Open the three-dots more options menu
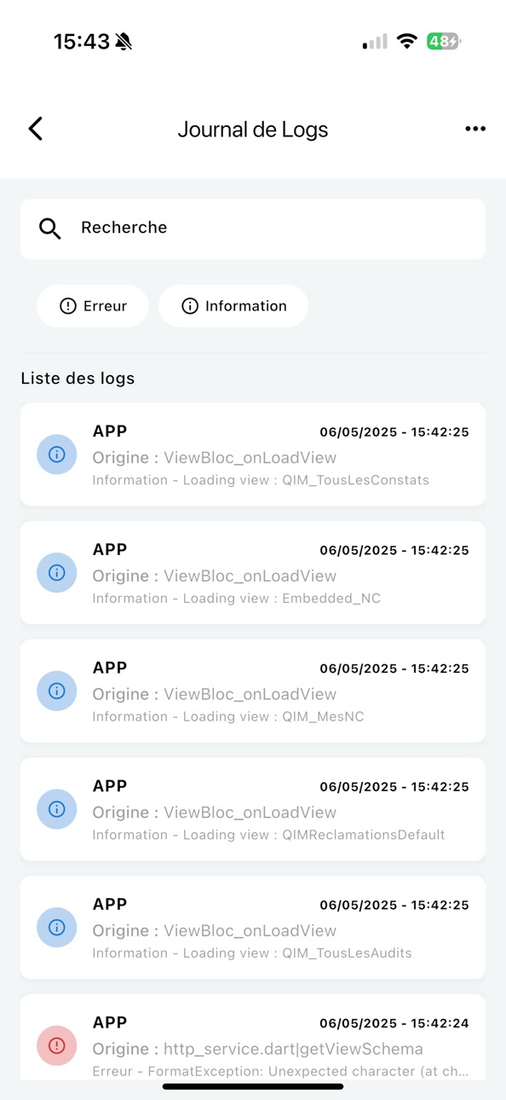The width and height of the screenshot is (506, 1100). pyautogui.click(x=475, y=129)
